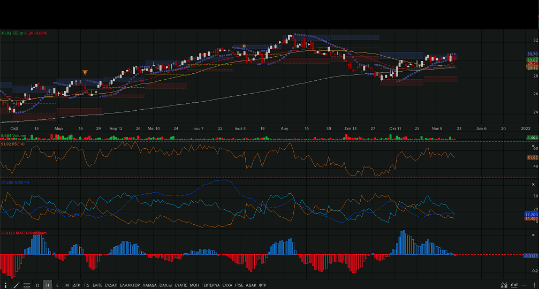The image size is (539, 289).
Task: Select the line drawing tool
Action: point(16,285)
